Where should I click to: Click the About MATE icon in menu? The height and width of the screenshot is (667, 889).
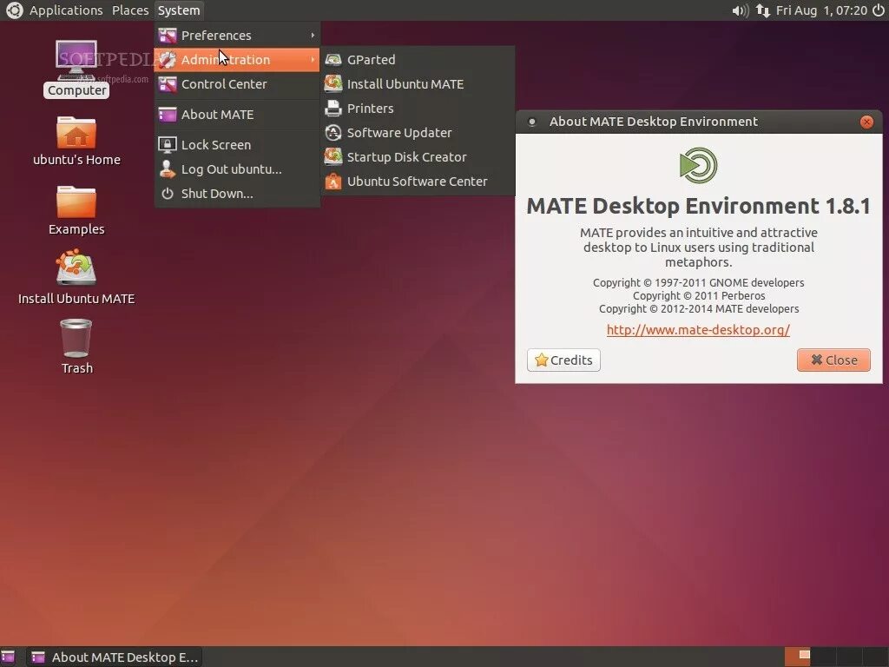click(x=168, y=115)
